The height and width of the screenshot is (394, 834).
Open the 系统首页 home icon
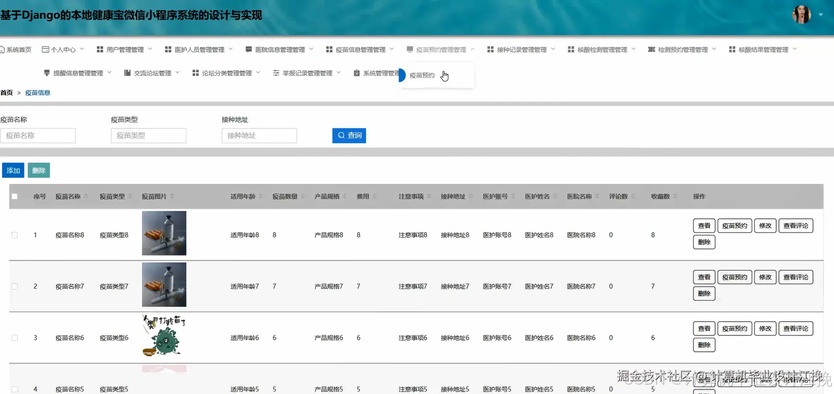point(2,50)
